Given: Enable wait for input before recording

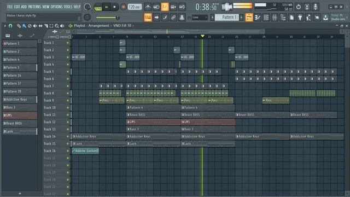Looking at the screenshot, I should pyautogui.click(x=156, y=7).
